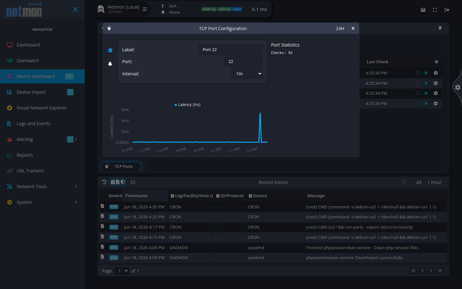Run the check with the fourth row's play button
This screenshot has width=462, height=289.
(x=426, y=103)
